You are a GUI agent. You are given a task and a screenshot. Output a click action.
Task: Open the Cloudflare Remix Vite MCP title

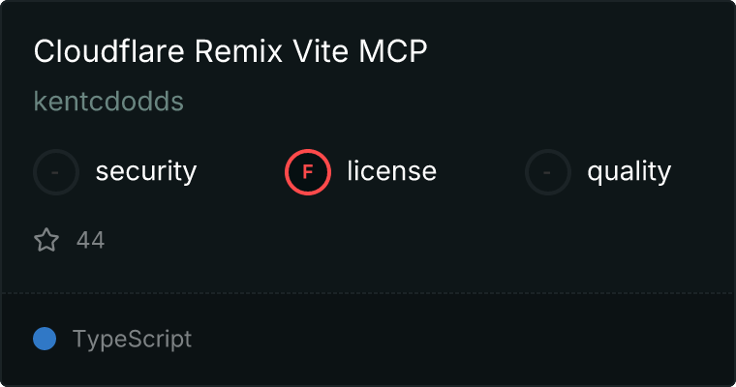pyautogui.click(x=230, y=50)
